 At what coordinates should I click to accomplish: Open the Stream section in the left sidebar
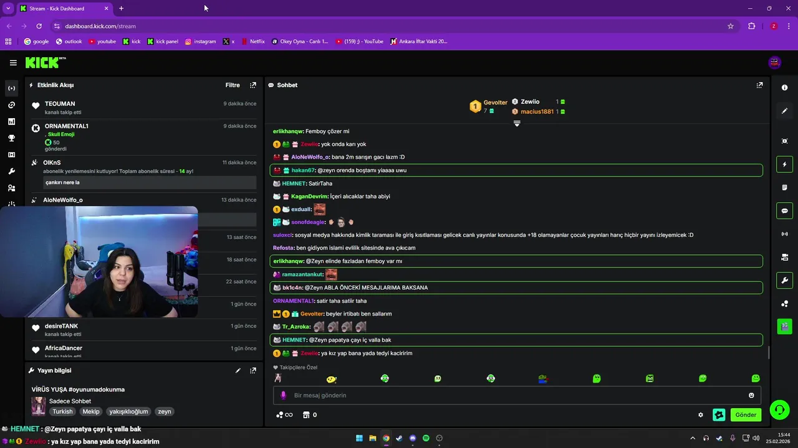[11, 88]
